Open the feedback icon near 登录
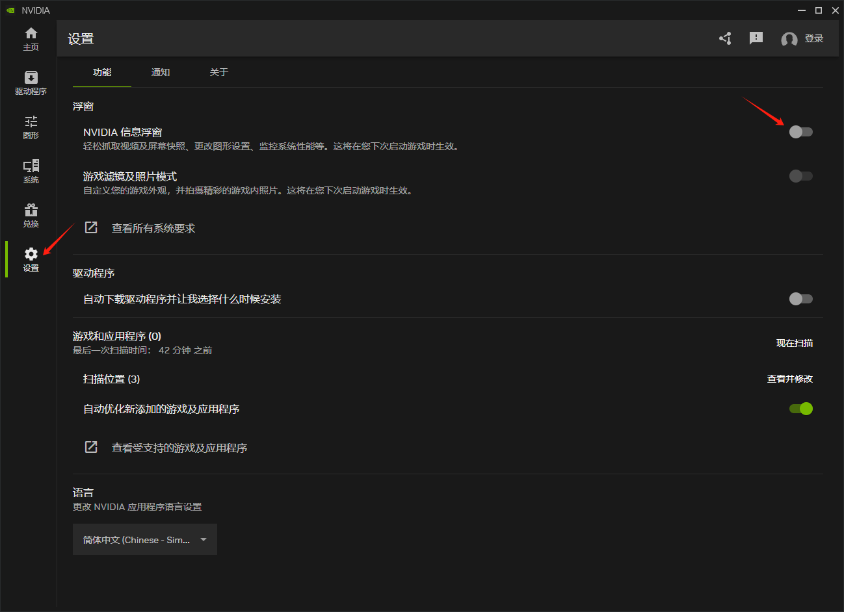The height and width of the screenshot is (612, 844). coord(756,38)
